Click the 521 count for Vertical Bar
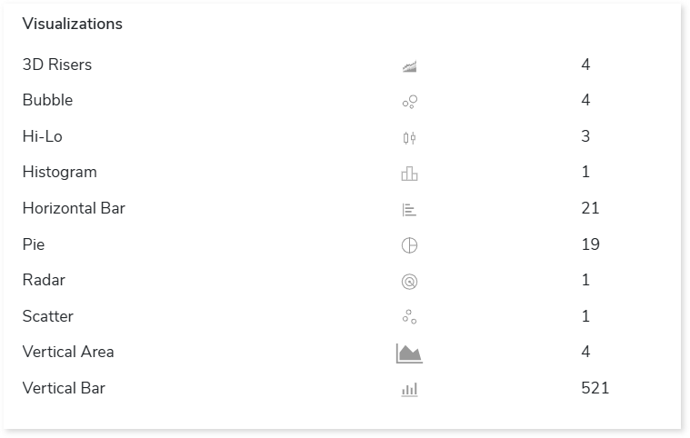Viewport: 690px width, 438px height. [595, 388]
